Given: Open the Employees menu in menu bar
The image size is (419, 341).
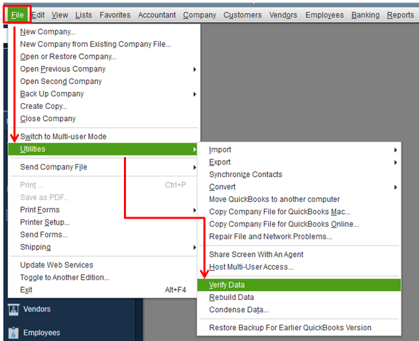Looking at the screenshot, I should tap(325, 15).
